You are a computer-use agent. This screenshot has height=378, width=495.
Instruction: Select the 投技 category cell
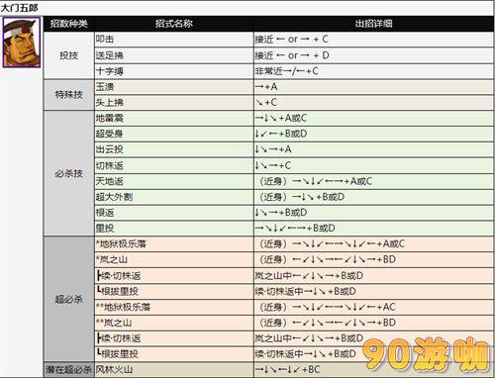[69, 55]
